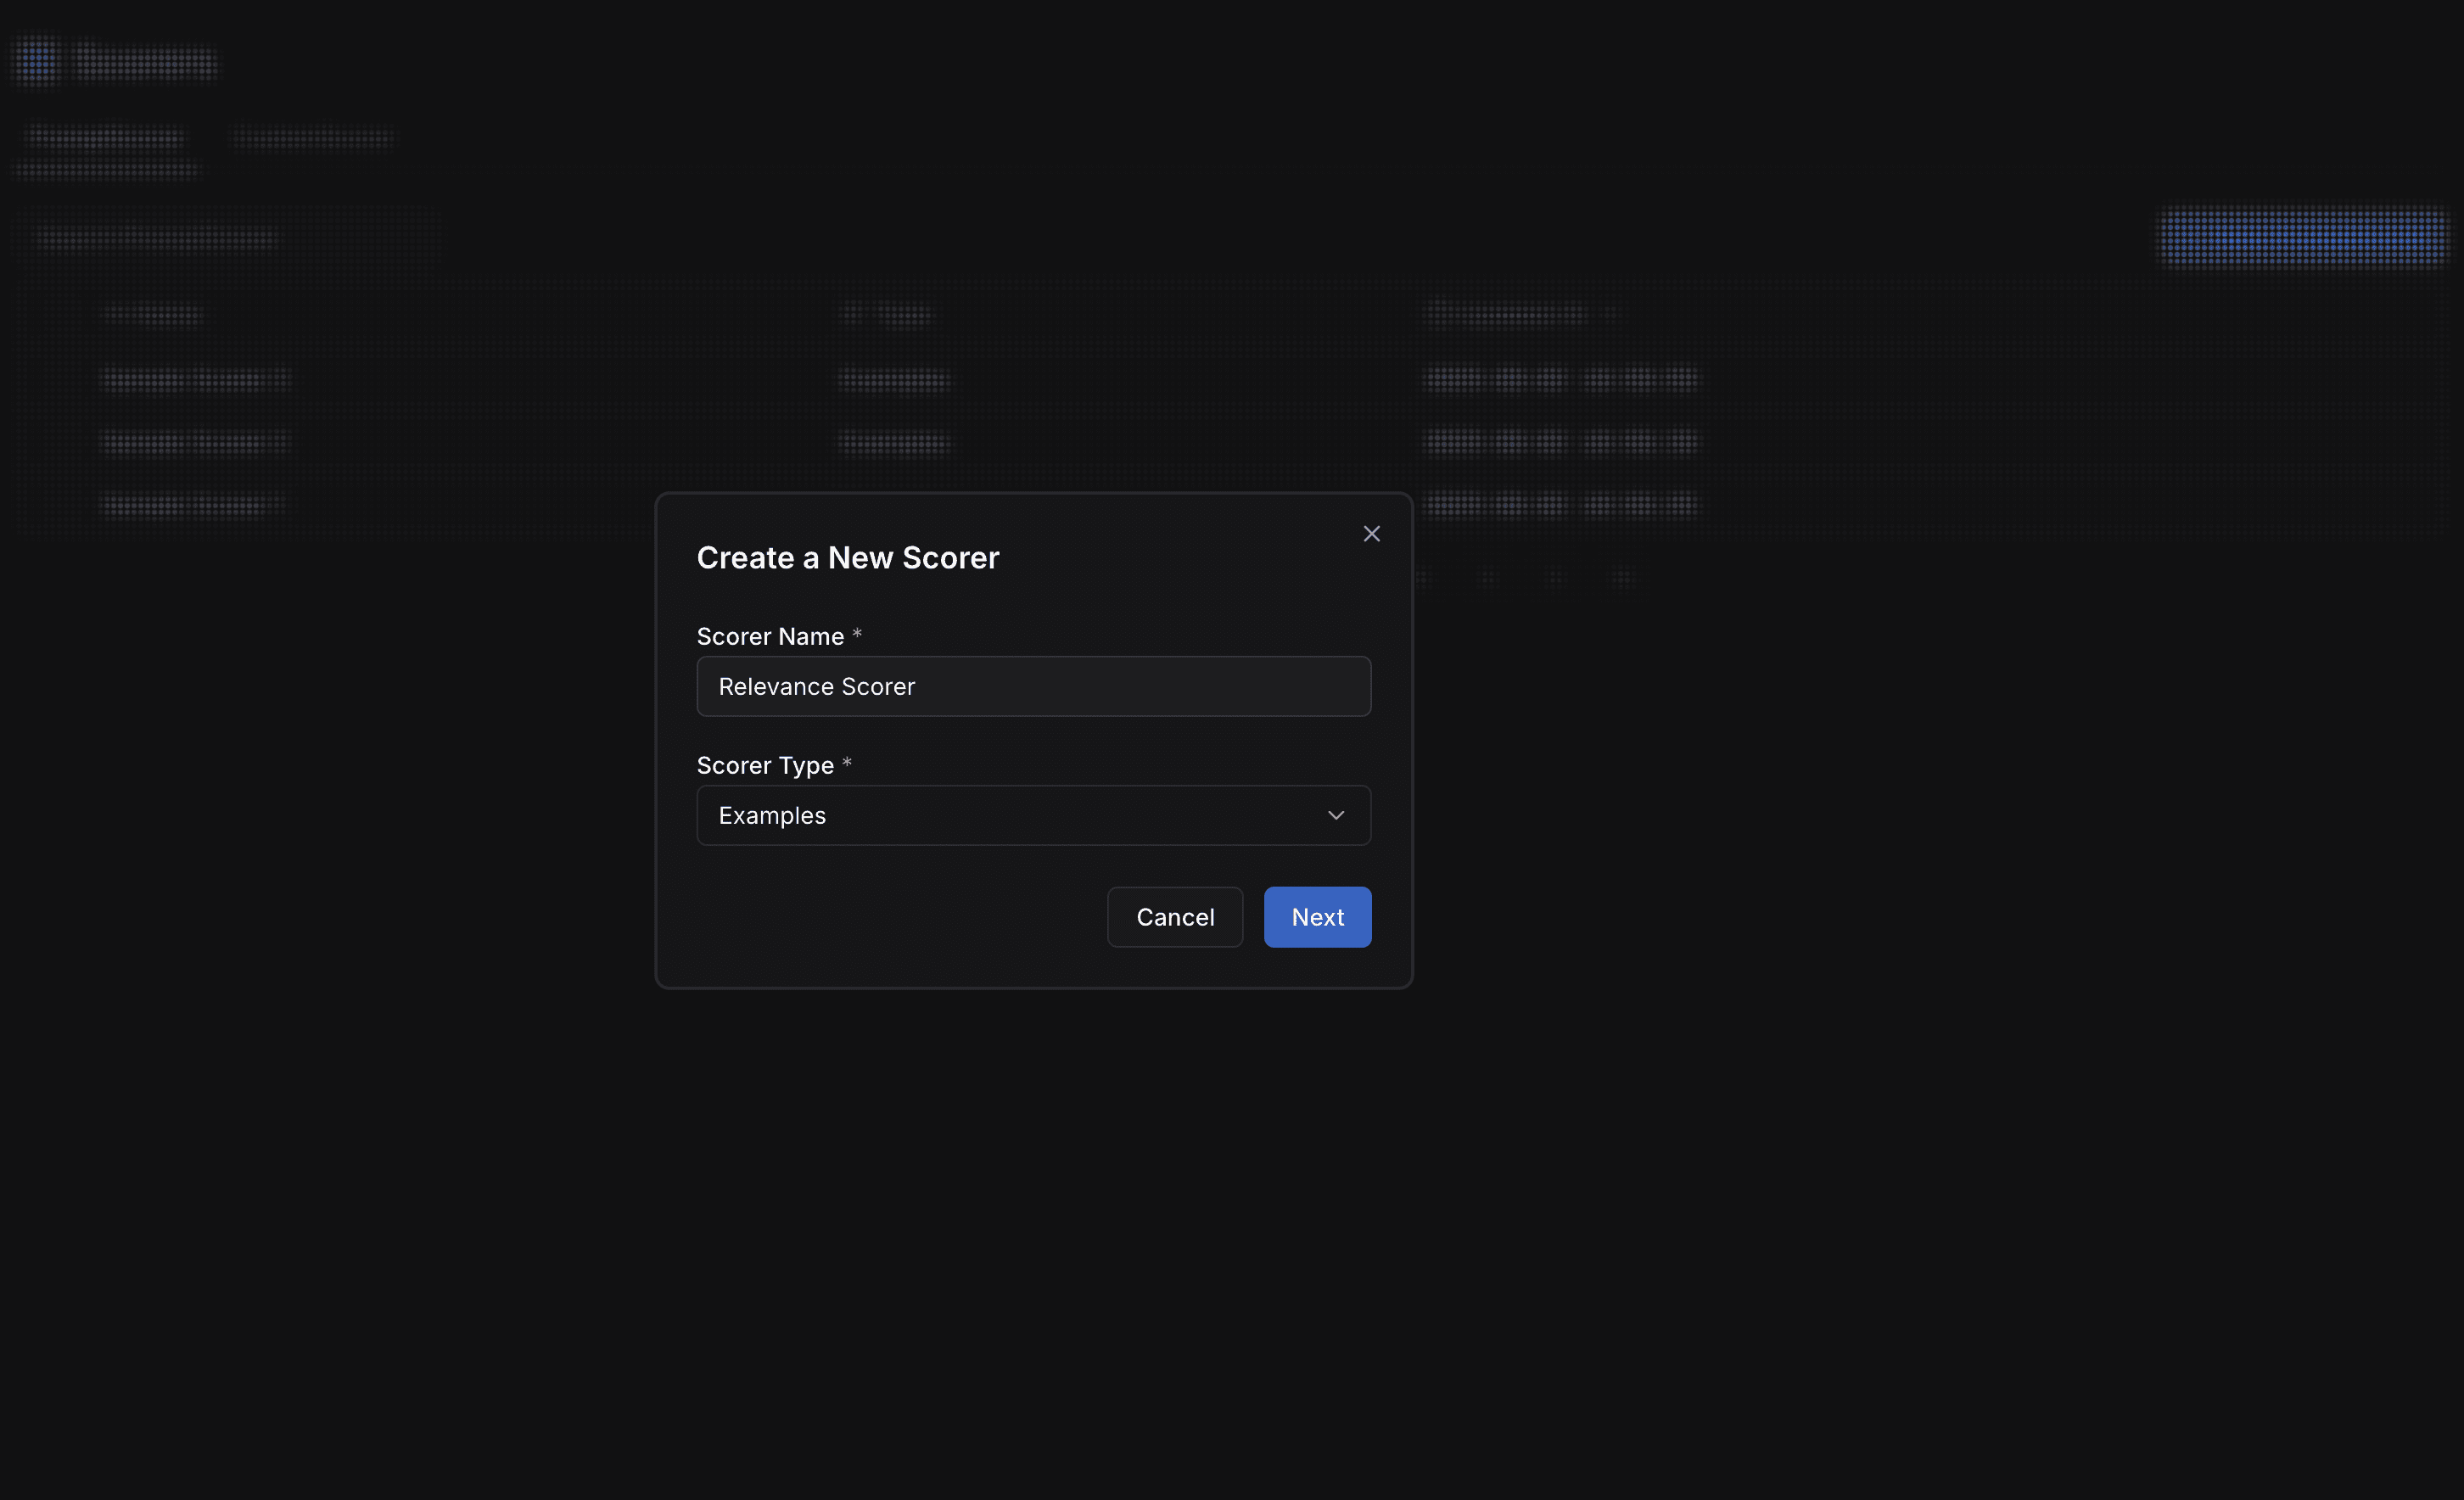Click the blurred blue app logo icon

(38, 60)
